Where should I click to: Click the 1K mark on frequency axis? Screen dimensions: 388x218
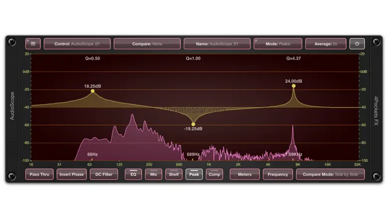coord(209,164)
